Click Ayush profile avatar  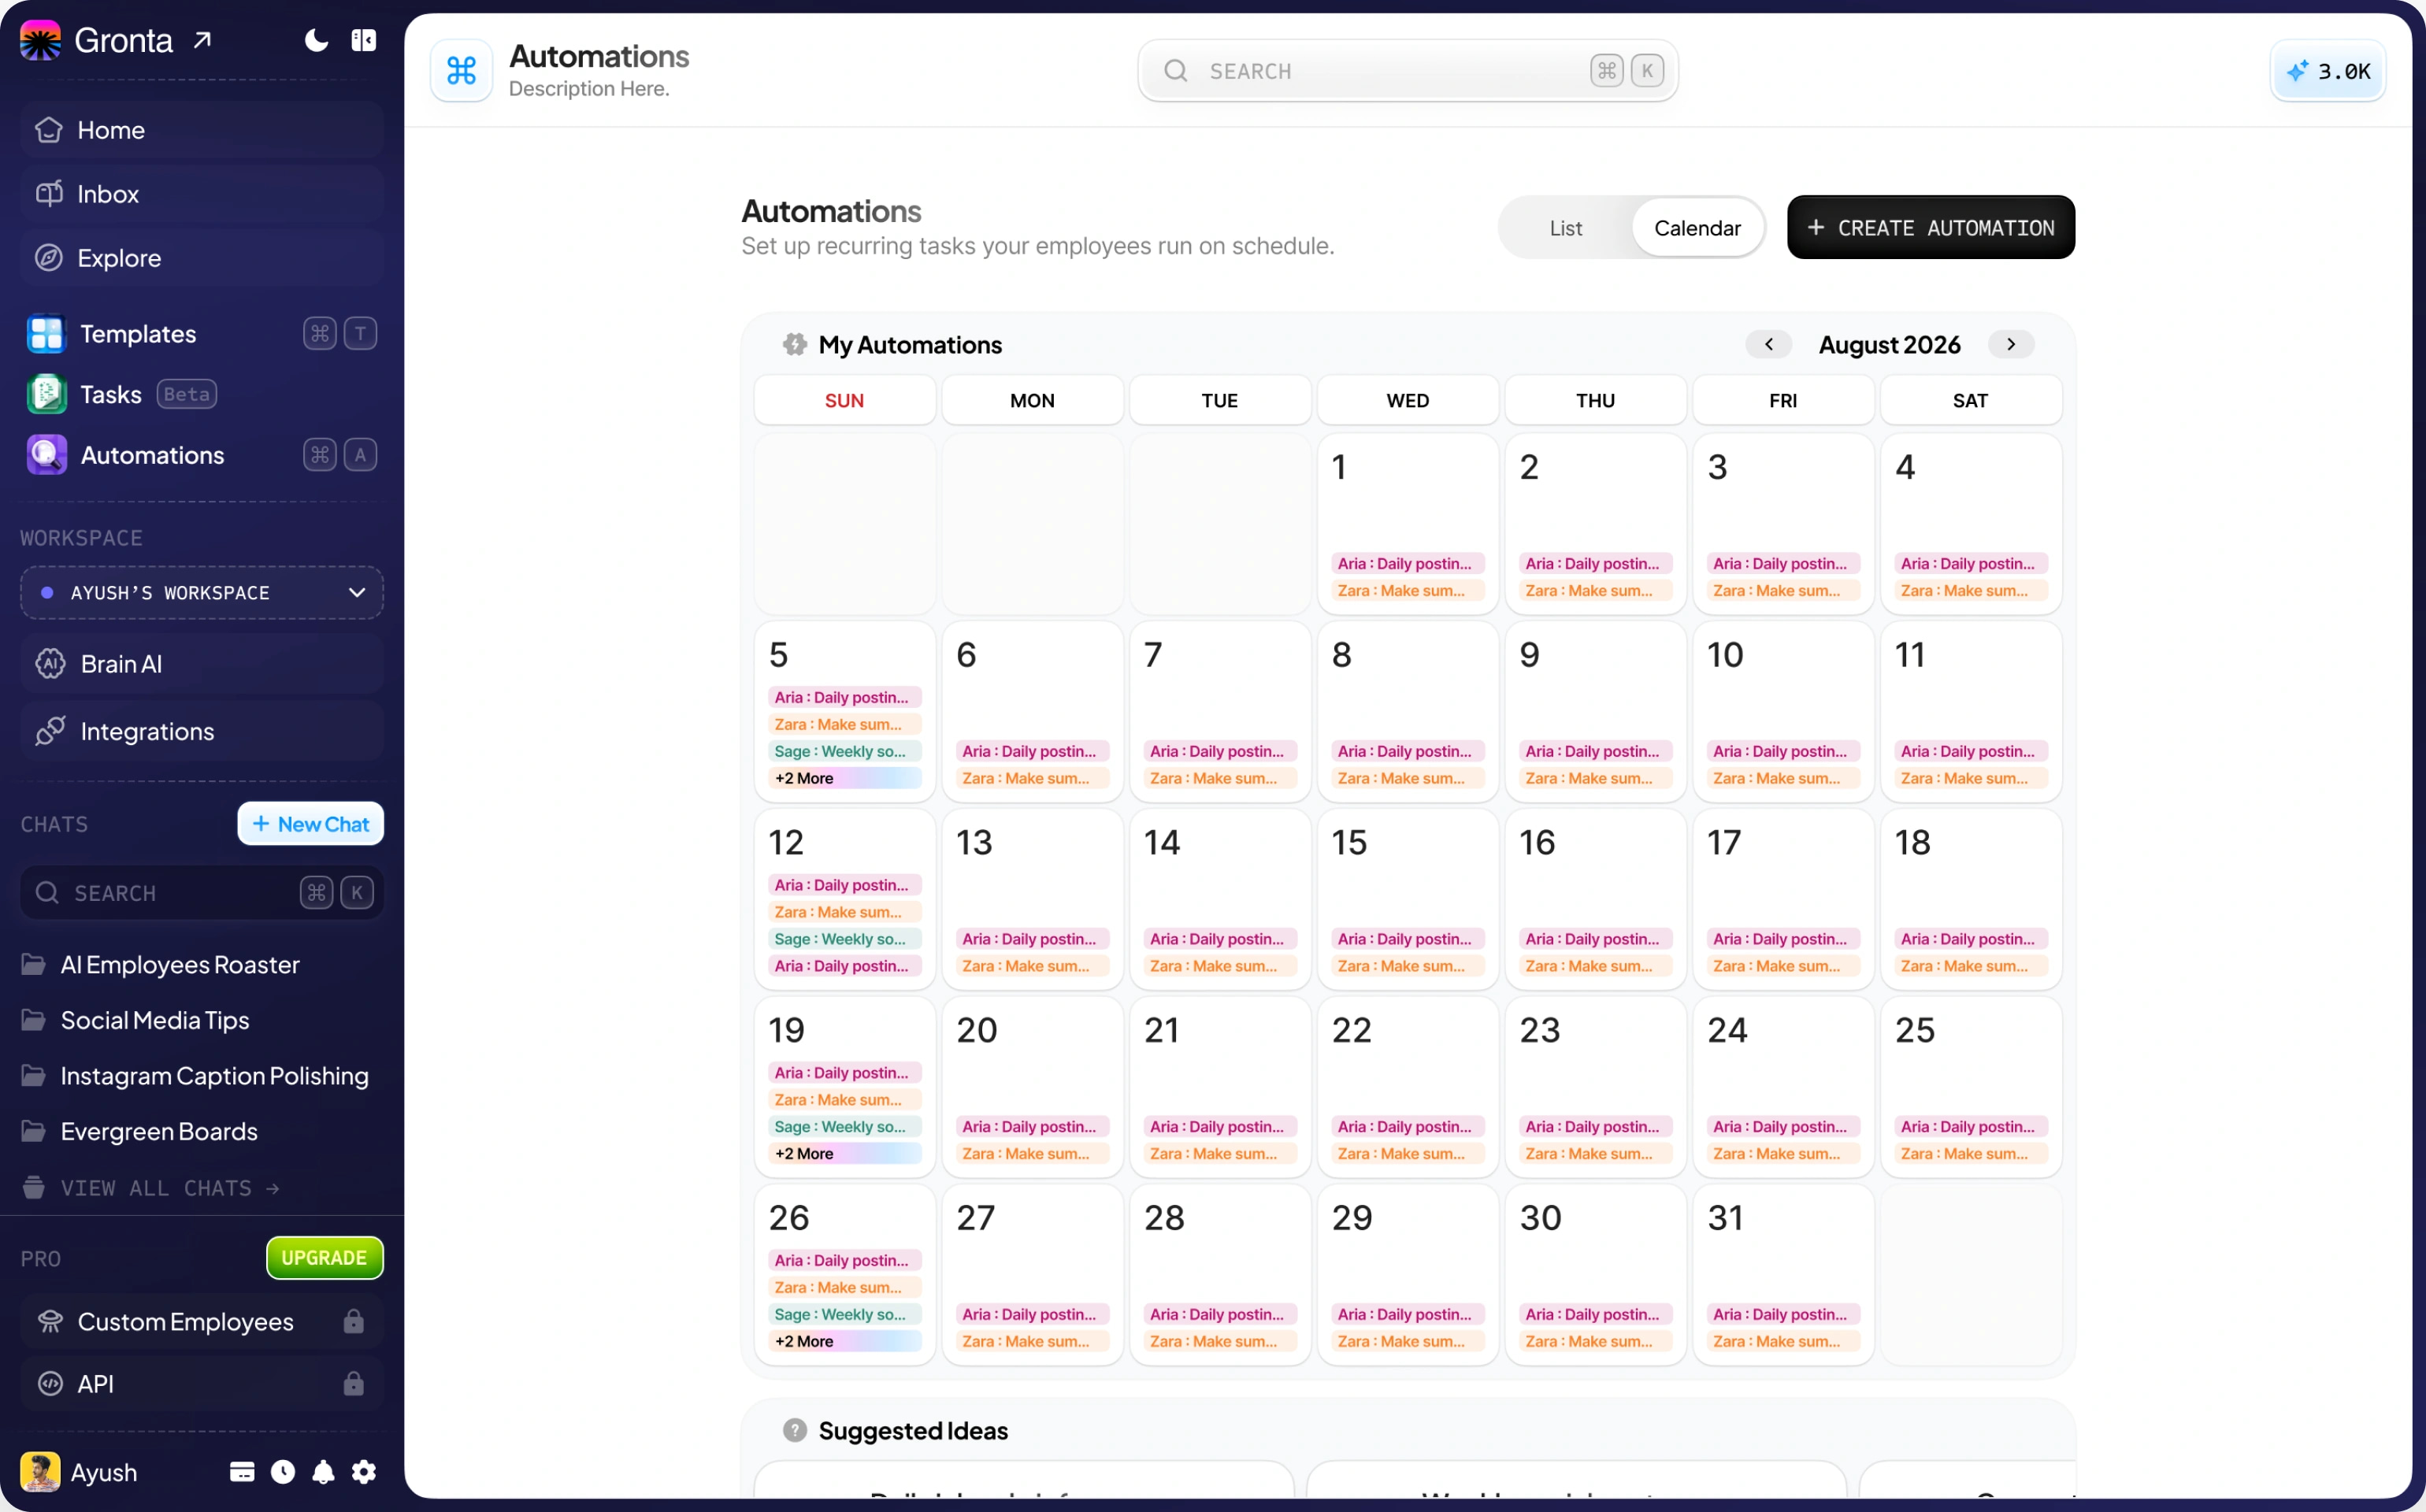[41, 1472]
